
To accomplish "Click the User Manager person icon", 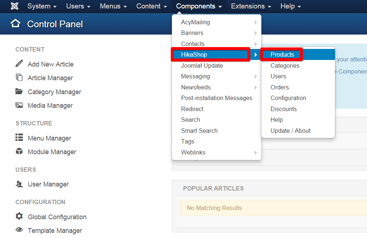I will coord(19,184).
